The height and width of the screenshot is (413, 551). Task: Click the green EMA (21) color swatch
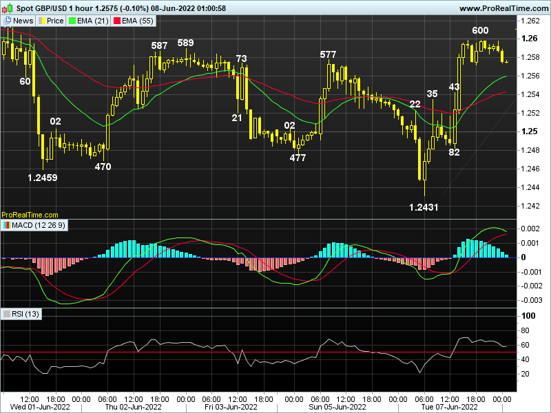coord(73,21)
